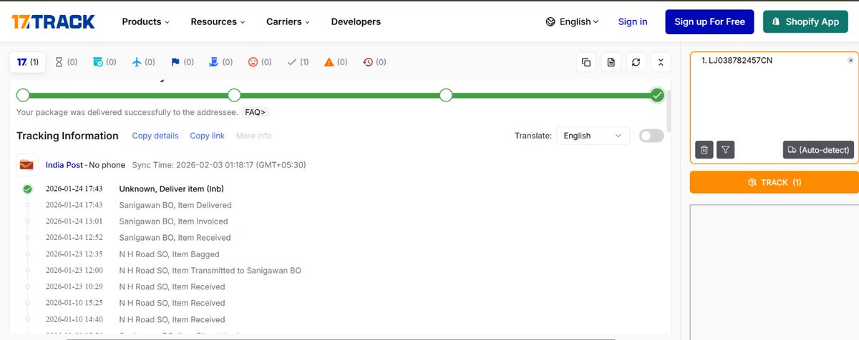This screenshot has width=859, height=340.
Task: Filter by Pick Up flag status
Action: coord(183,62)
